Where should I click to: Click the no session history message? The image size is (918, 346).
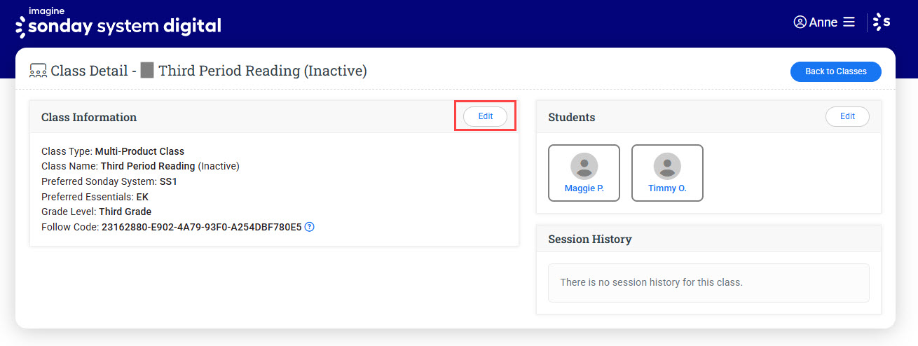click(651, 282)
